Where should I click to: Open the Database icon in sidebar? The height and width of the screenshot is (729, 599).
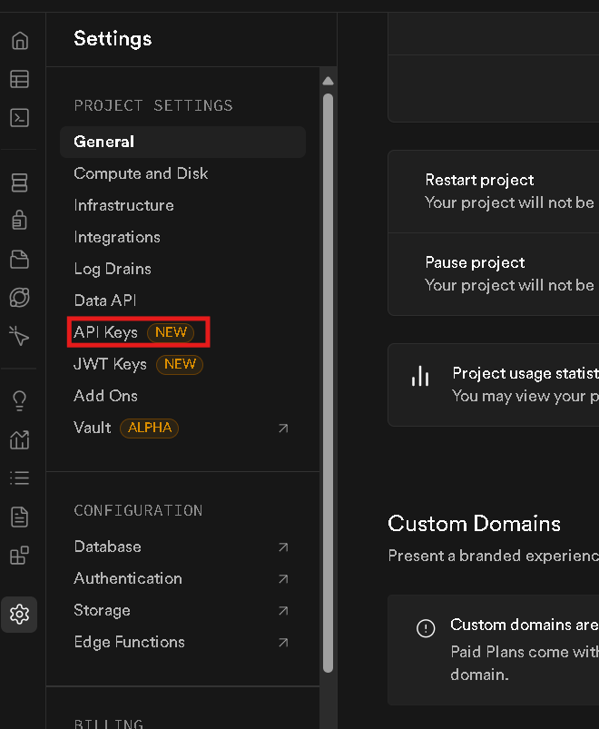coord(19,182)
